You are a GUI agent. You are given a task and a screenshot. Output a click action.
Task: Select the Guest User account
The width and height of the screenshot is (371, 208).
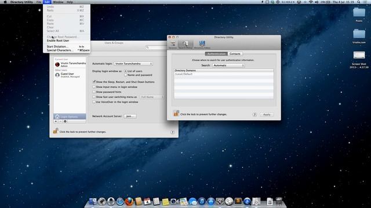70,75
